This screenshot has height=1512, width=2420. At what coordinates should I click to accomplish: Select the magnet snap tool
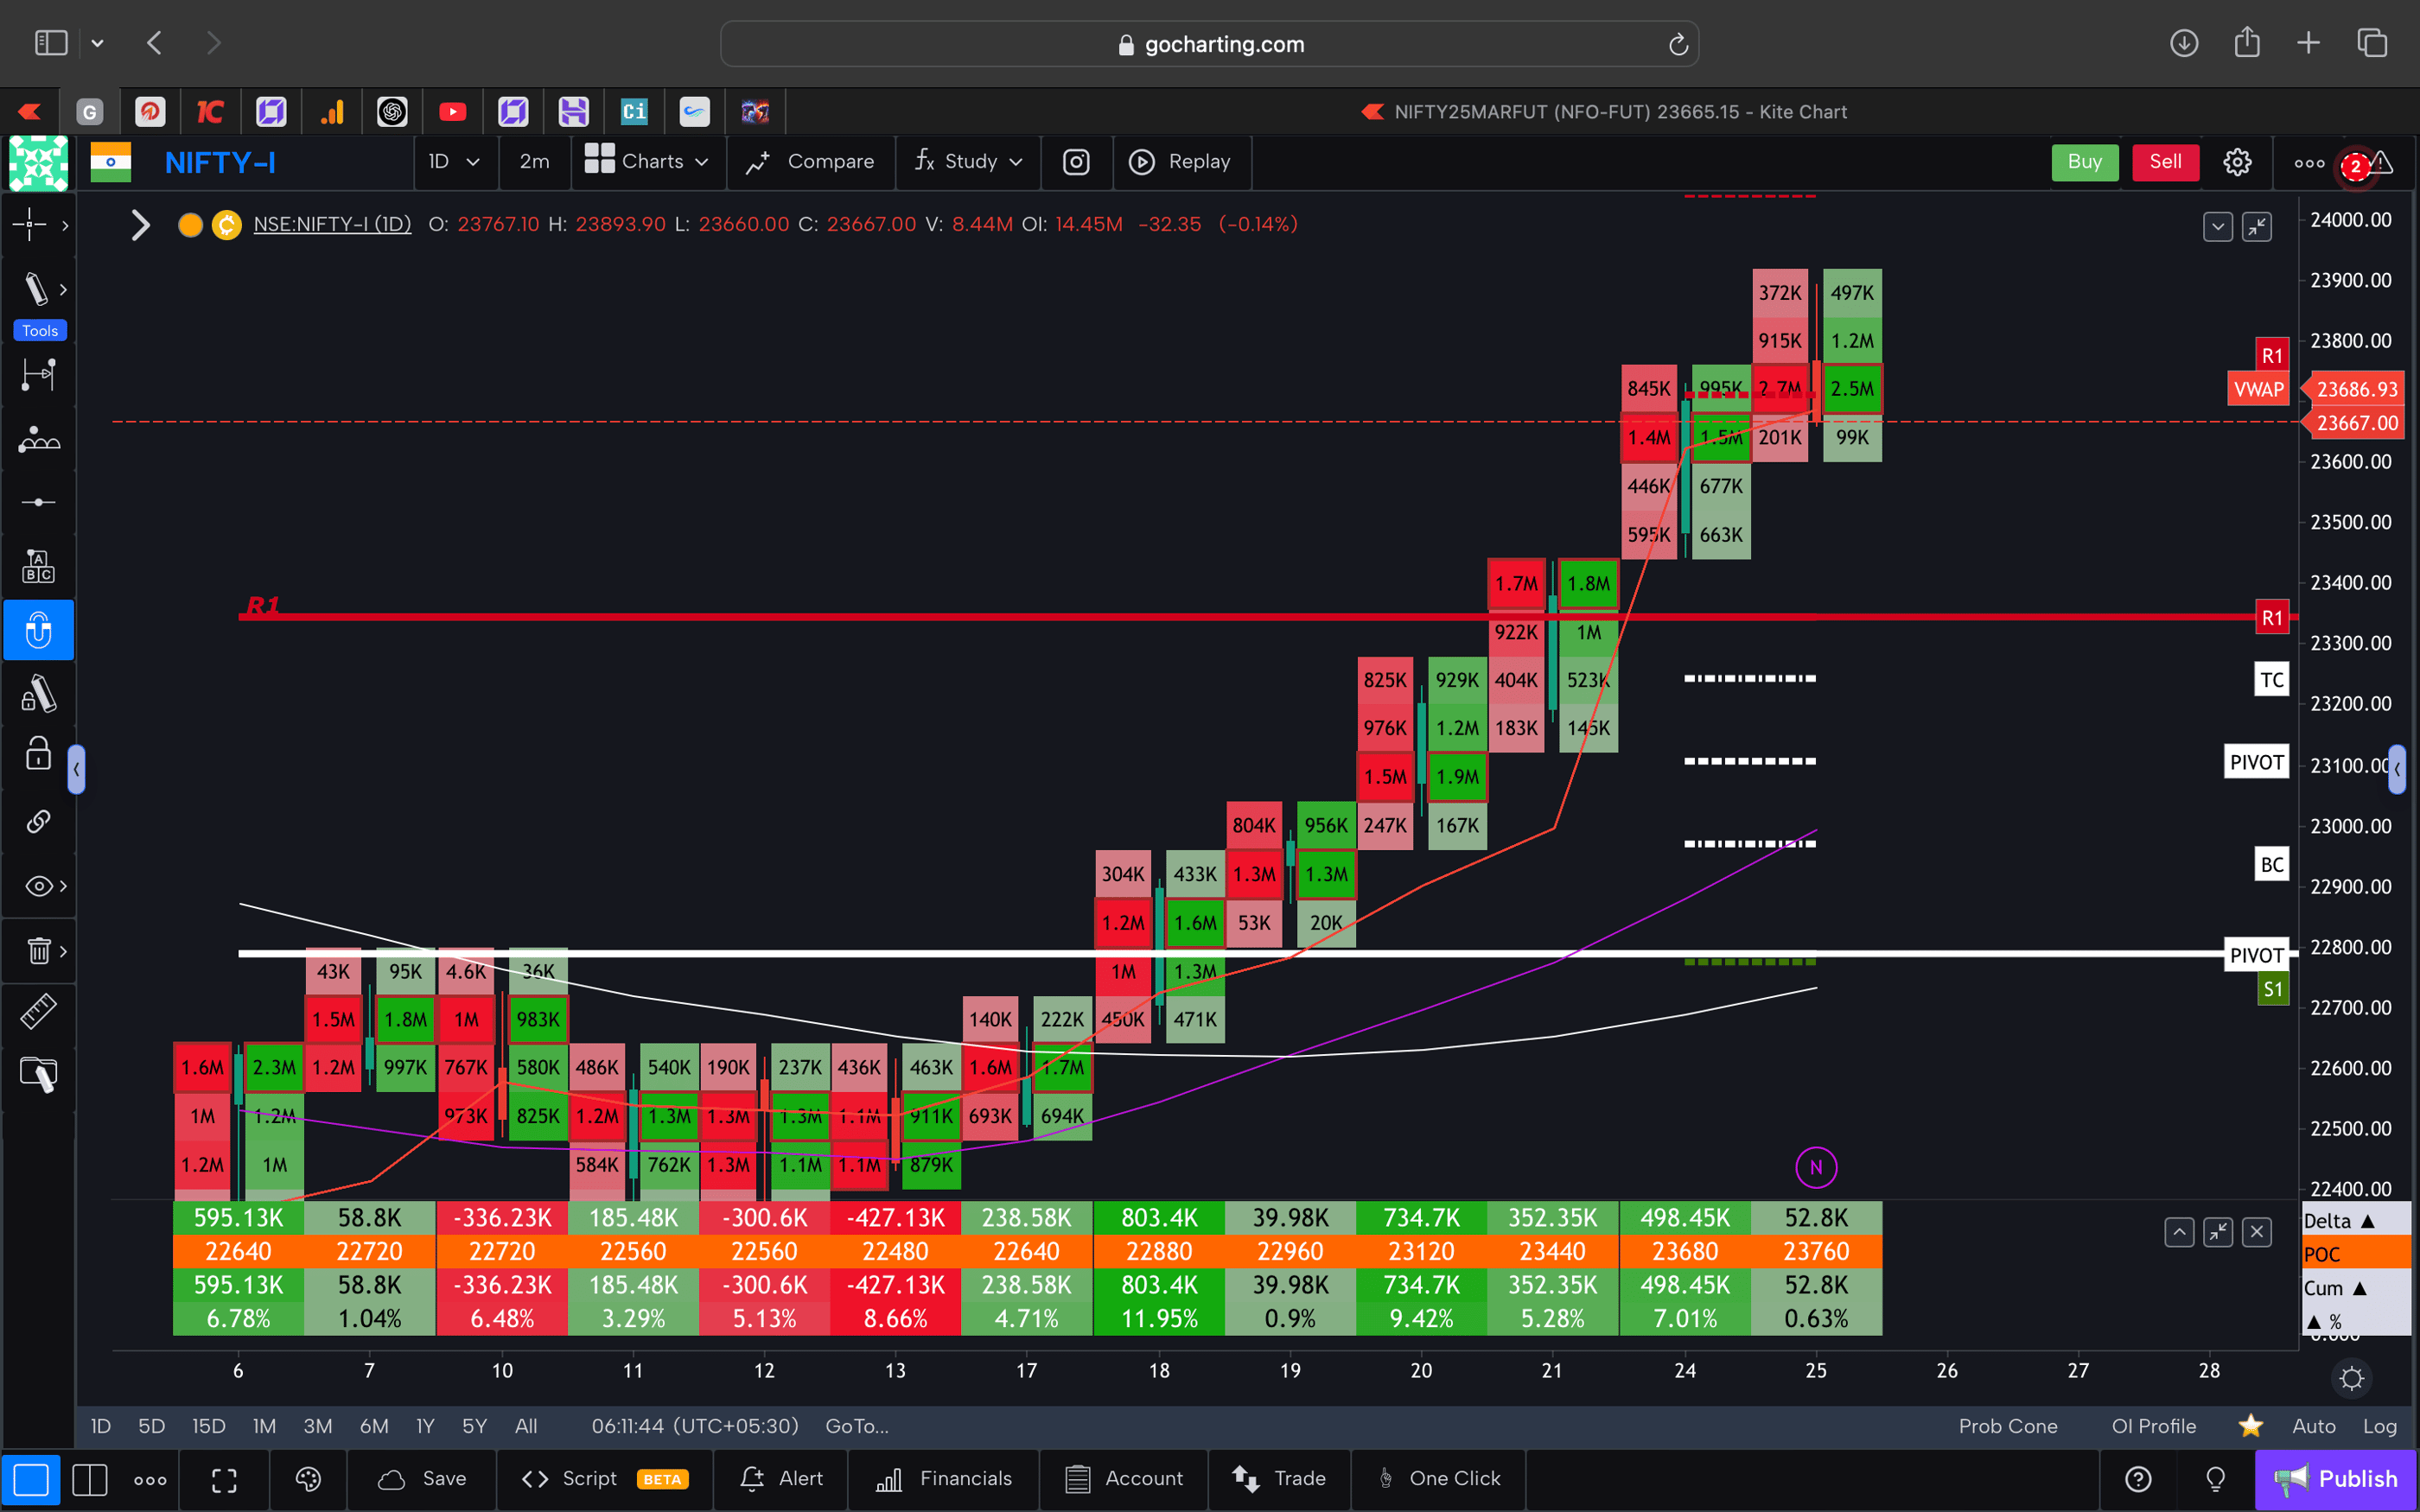click(x=38, y=630)
